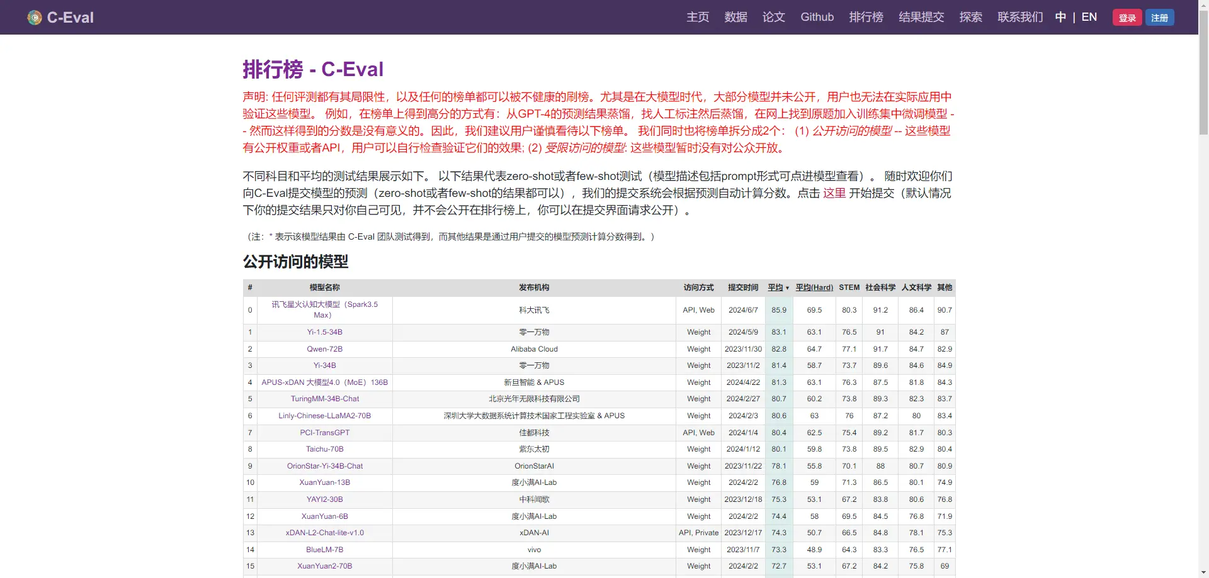The height and width of the screenshot is (578, 1209).
Task: Open the 联系我们 navigation item
Action: (1021, 17)
